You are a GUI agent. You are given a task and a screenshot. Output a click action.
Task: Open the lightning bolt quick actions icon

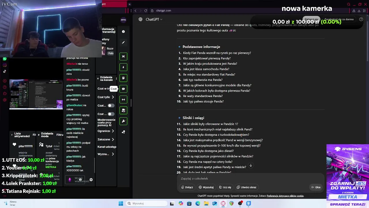(123, 67)
